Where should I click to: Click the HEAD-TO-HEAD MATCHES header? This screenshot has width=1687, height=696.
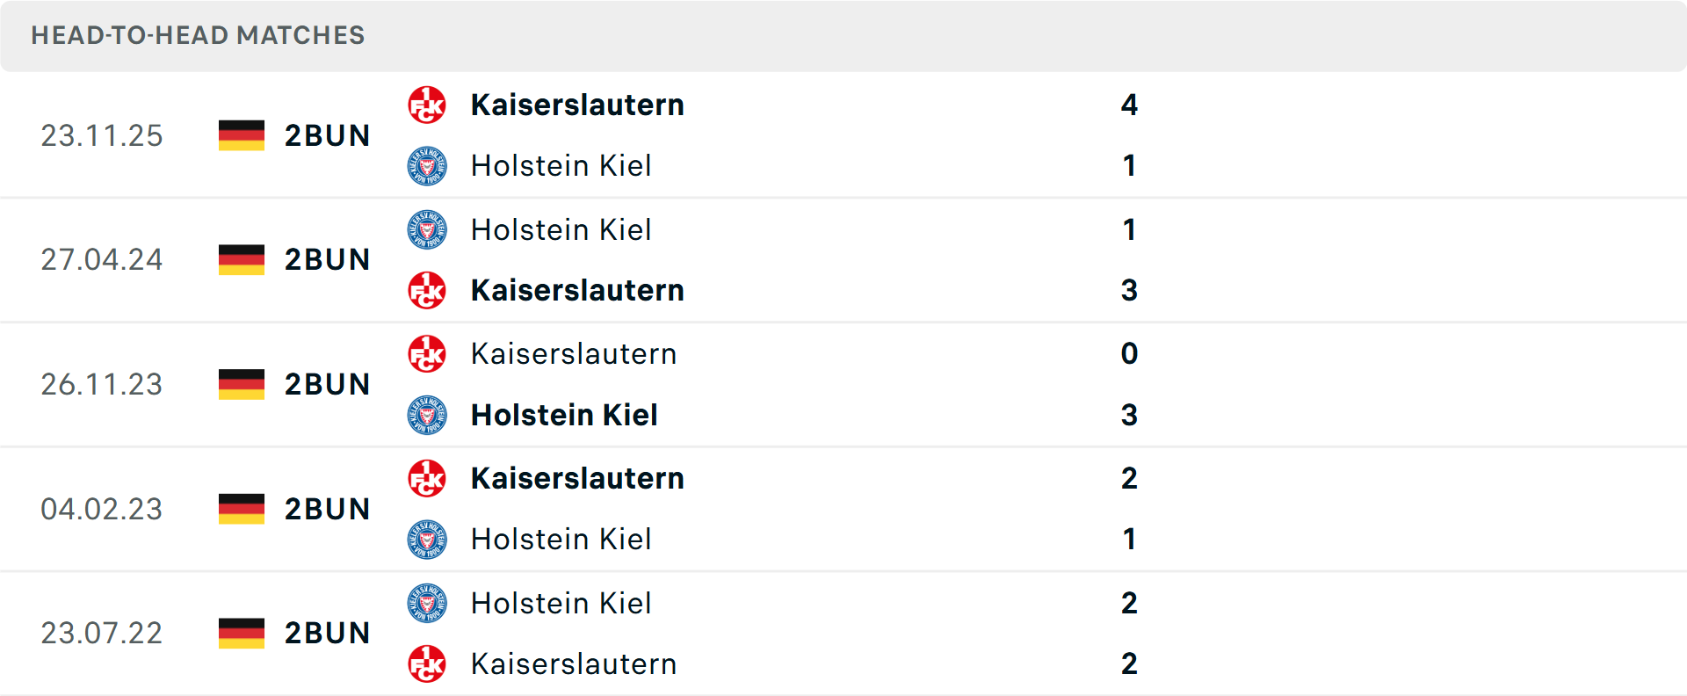(x=197, y=35)
